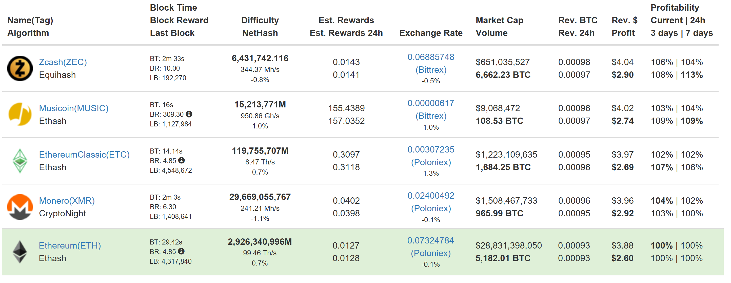
Task: Click the Market Cap column header
Action: point(499,21)
